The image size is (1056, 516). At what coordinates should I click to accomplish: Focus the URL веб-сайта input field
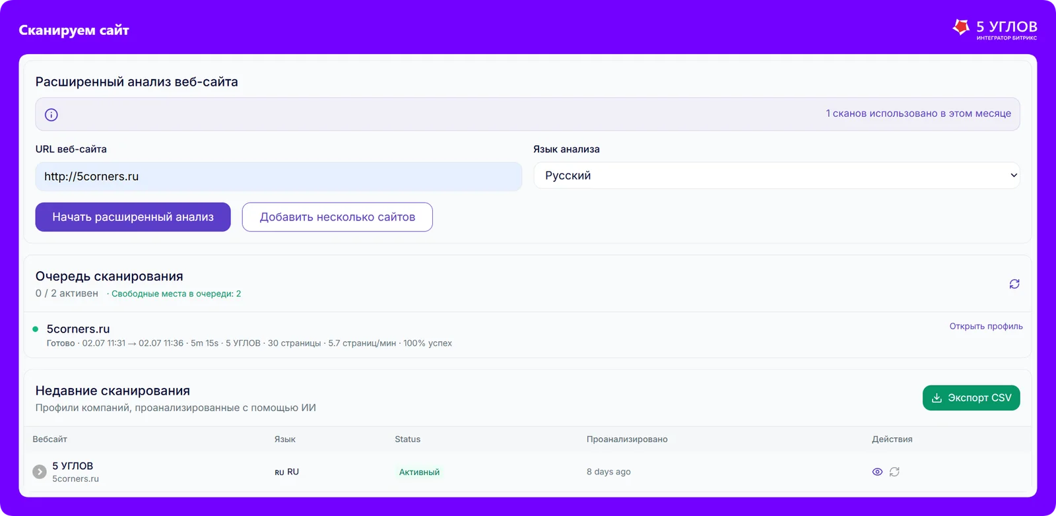(279, 176)
